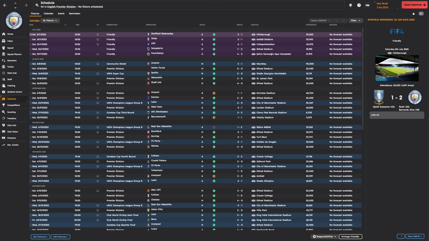Switch to the Calendar tab
The height and width of the screenshot is (241, 429).
pyautogui.click(x=49, y=14)
